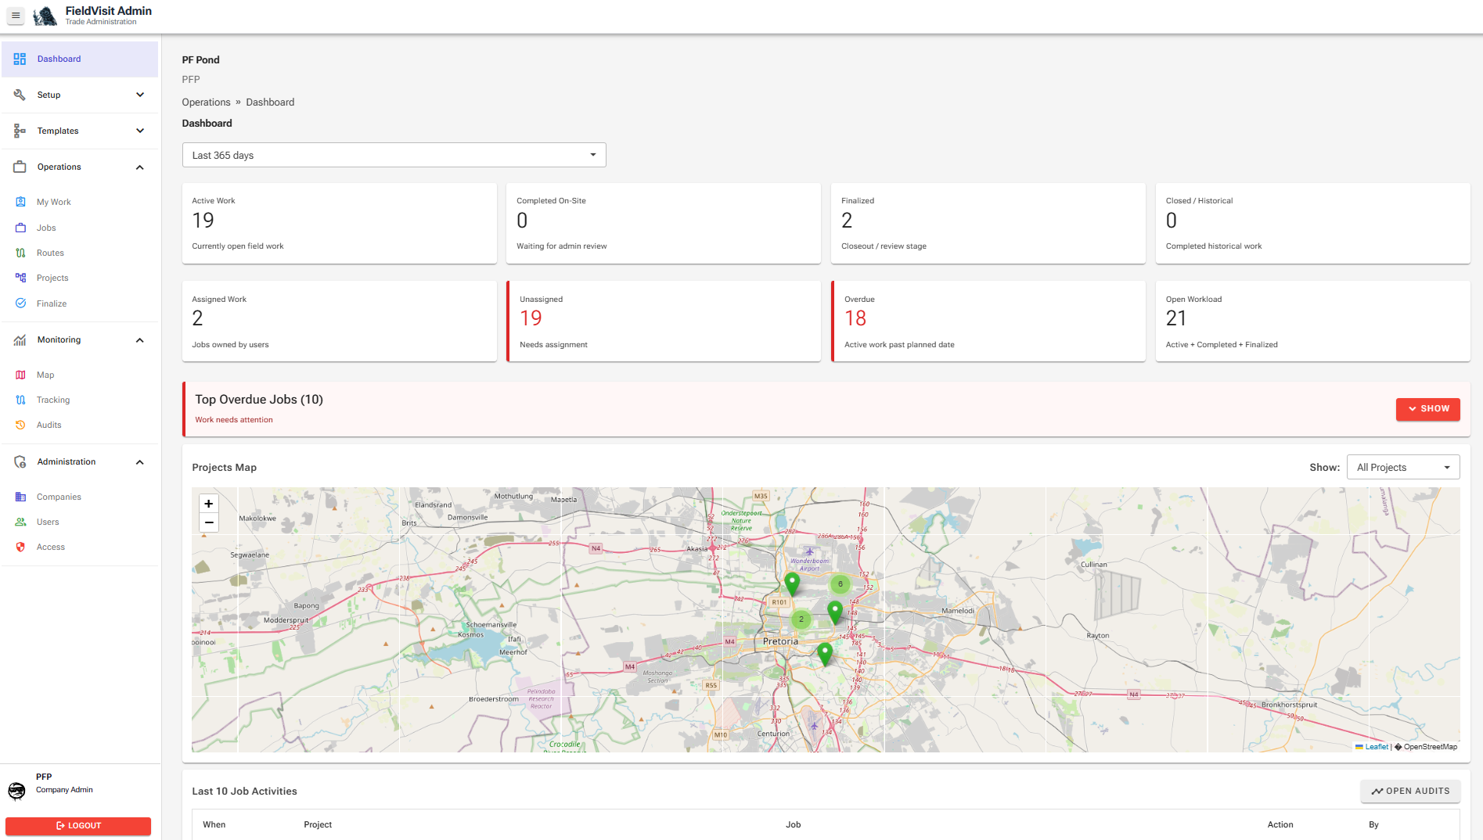The height and width of the screenshot is (840, 1483).
Task: Click the PFP user avatar
Action: pos(16,791)
